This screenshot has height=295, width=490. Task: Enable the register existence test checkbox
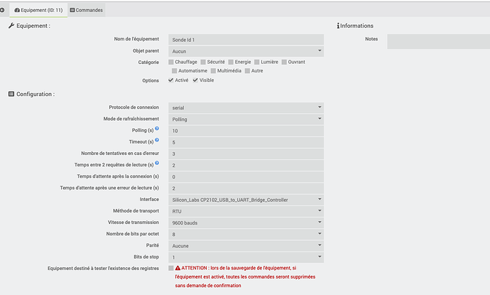point(171,268)
